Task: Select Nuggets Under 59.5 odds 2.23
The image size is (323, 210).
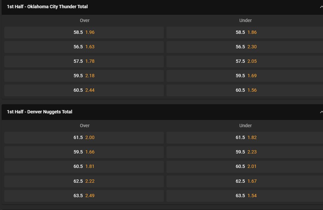Action: click(245, 152)
